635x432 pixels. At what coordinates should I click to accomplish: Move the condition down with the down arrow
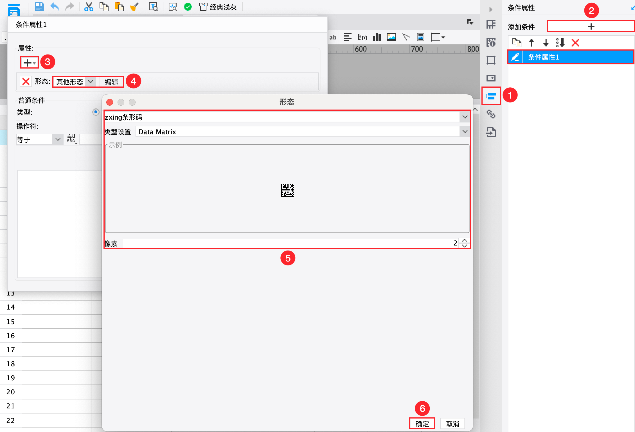point(546,43)
